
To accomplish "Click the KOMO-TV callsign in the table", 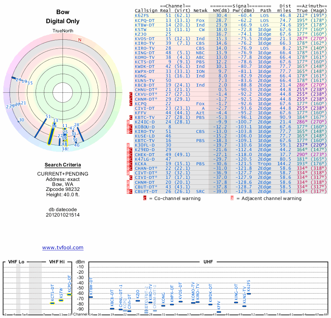I will tap(145, 57).
